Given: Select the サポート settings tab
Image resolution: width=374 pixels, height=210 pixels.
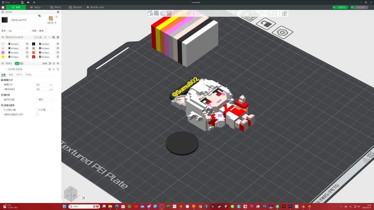Looking at the screenshot, I should pyautogui.click(x=19, y=75).
